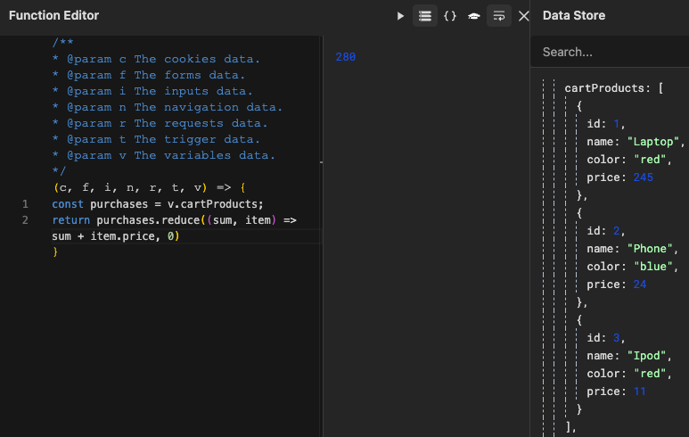This screenshot has height=437, width=689.
Task: Click the @param n navigation data comment
Action: [167, 107]
